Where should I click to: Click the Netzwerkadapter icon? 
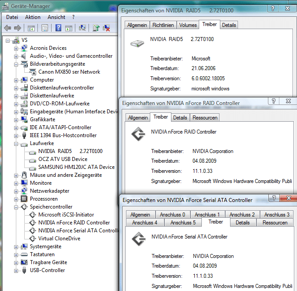click(x=24, y=191)
